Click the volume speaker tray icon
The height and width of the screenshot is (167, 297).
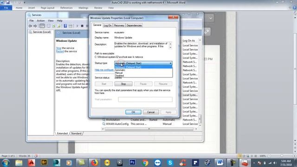click(x=275, y=163)
